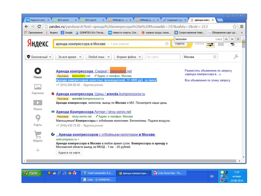Click the Адреса на карте button
261x196 pixels.
point(69,152)
